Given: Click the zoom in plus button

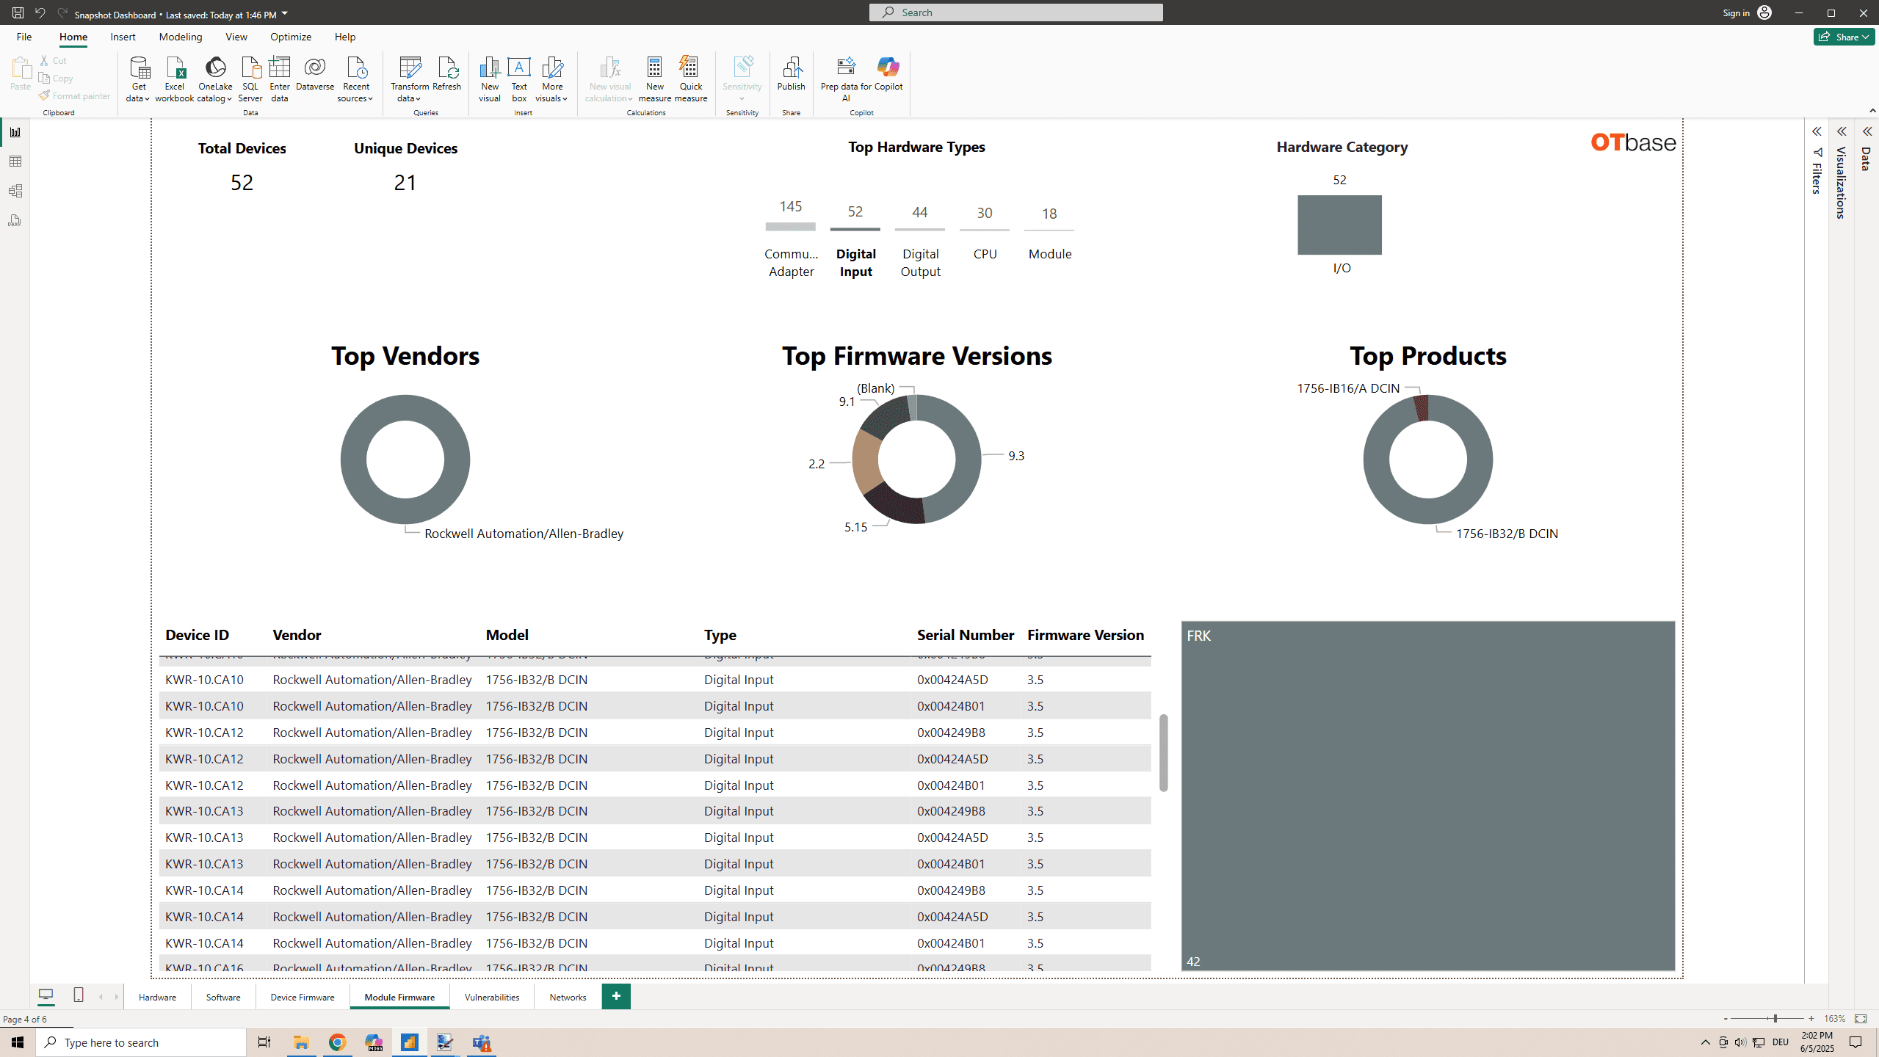Looking at the screenshot, I should click(1811, 1019).
